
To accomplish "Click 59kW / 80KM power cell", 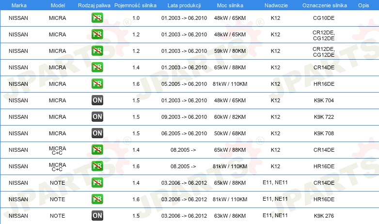I will [230, 51].
